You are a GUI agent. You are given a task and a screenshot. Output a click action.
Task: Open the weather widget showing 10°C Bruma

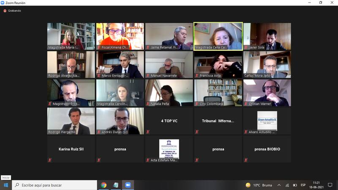click(x=259, y=185)
